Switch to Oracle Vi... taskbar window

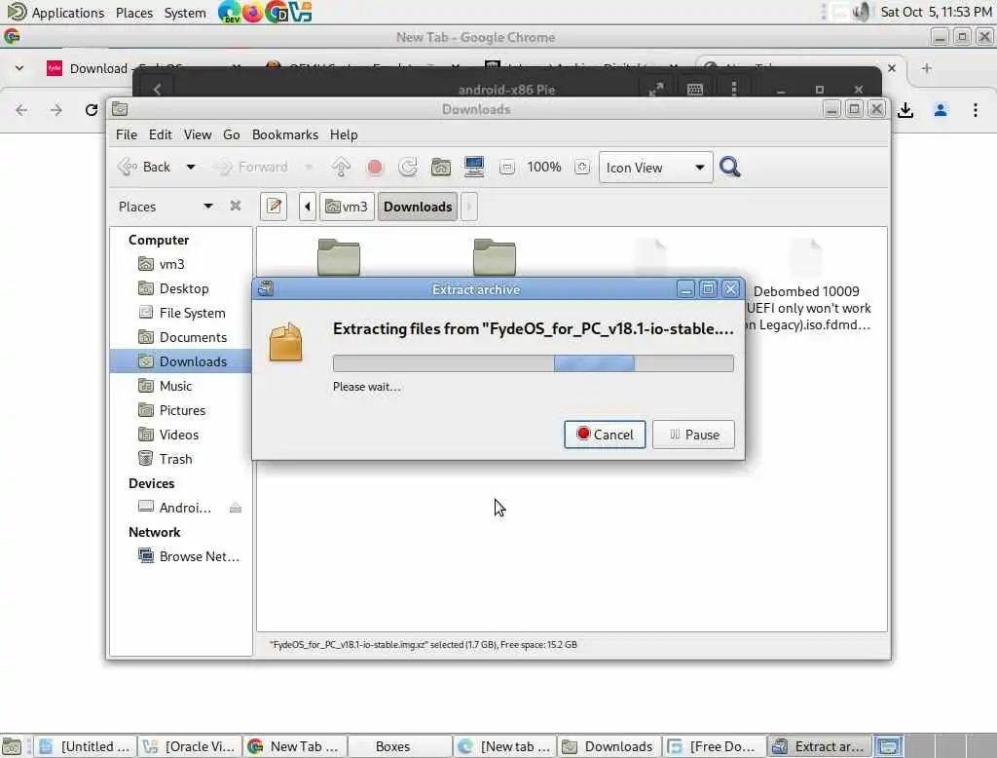pos(190,746)
